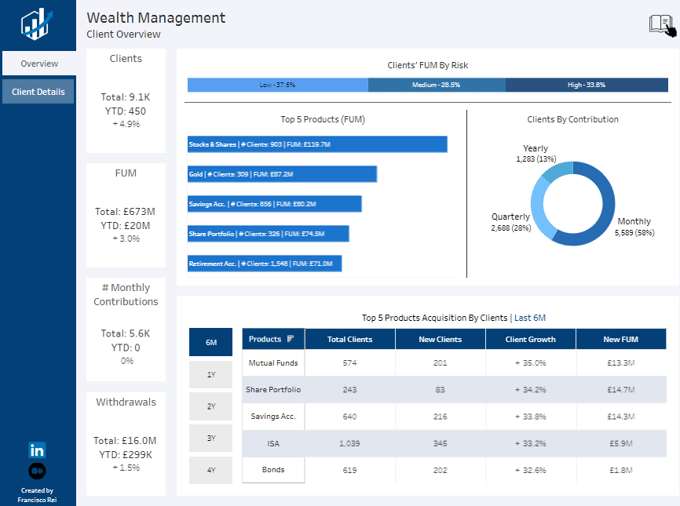Select the 2Y period button
680x506 pixels.
point(210,406)
